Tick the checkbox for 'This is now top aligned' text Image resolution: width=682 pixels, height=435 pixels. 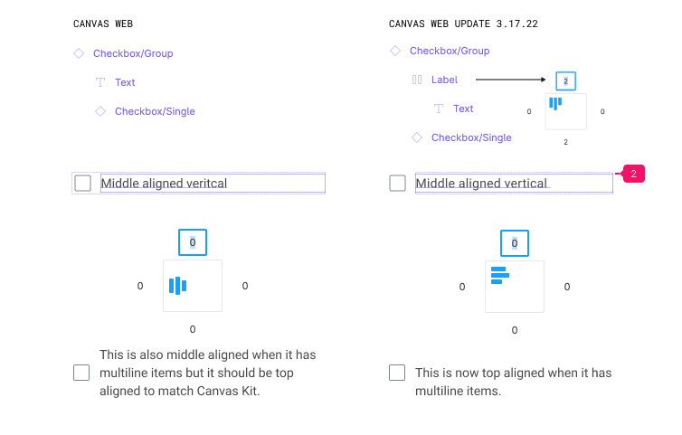tap(397, 373)
